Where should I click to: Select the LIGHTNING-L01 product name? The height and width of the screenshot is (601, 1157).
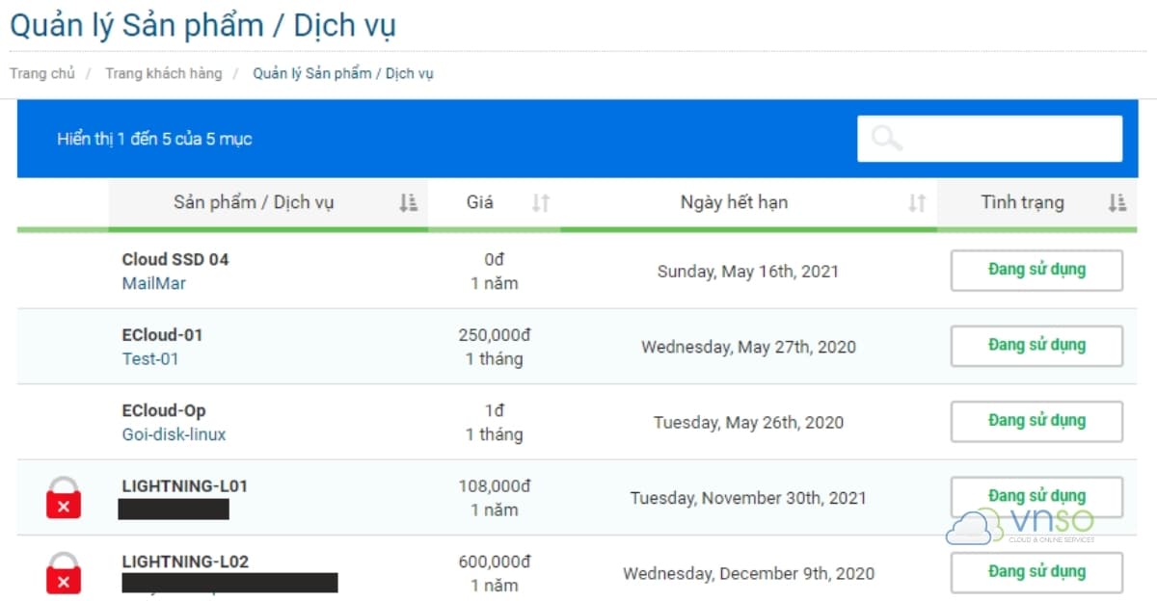tap(184, 485)
